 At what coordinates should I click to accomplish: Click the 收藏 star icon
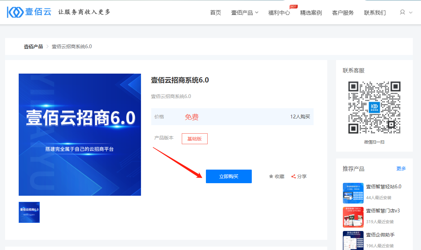[x=271, y=176]
